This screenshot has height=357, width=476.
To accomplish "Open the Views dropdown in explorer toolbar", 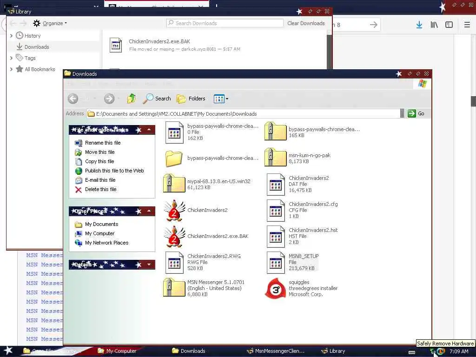I will point(221,99).
